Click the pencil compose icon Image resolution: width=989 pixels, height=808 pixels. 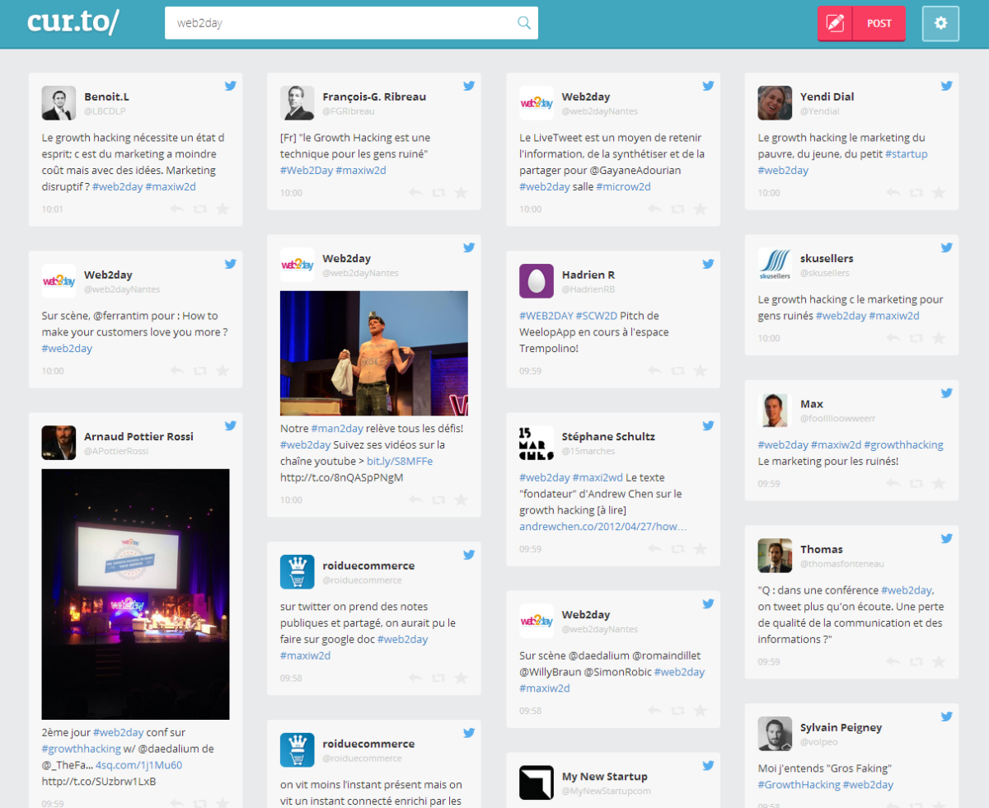click(835, 23)
